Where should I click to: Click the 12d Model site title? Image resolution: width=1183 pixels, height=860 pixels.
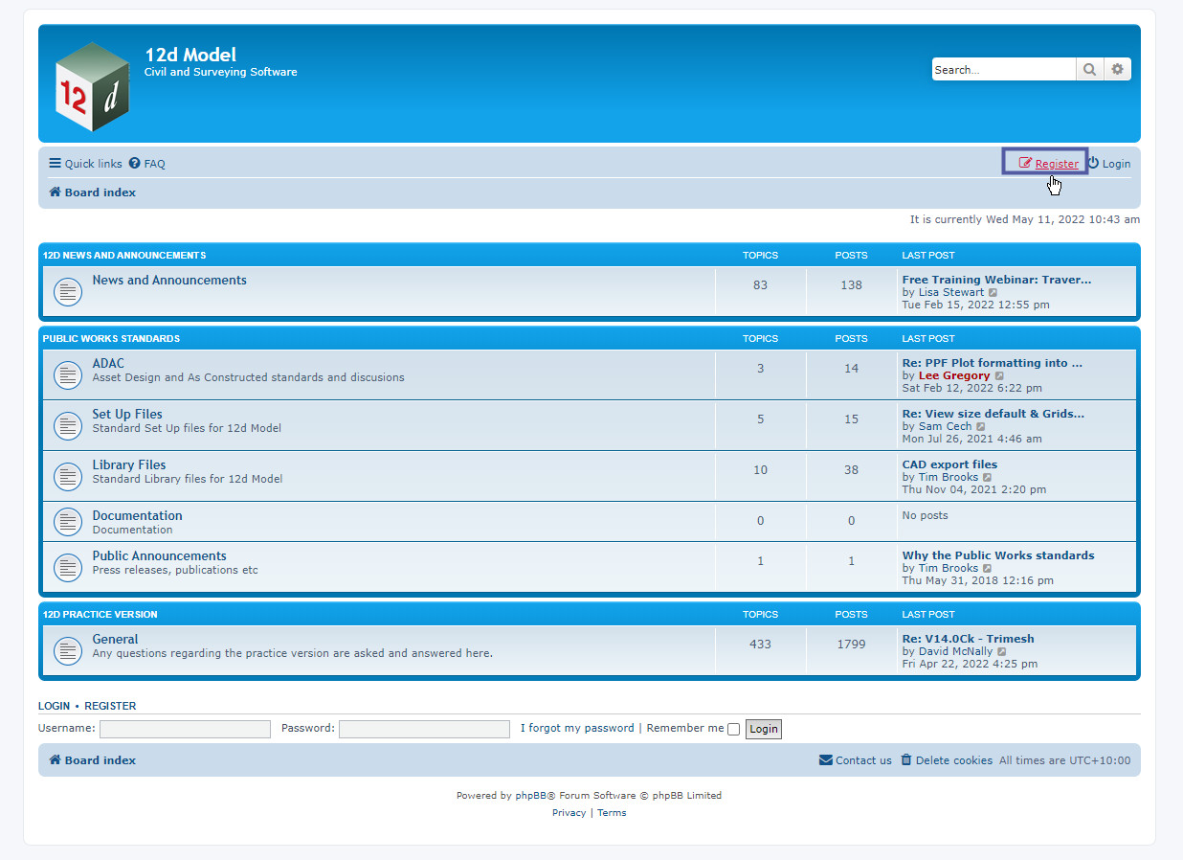pyautogui.click(x=190, y=55)
